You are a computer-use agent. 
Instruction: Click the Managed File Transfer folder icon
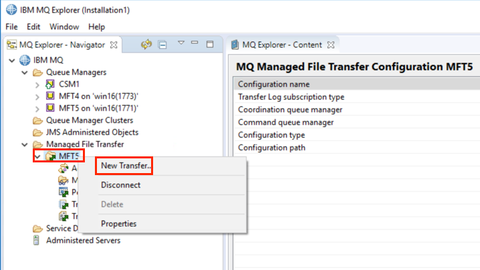(x=37, y=144)
